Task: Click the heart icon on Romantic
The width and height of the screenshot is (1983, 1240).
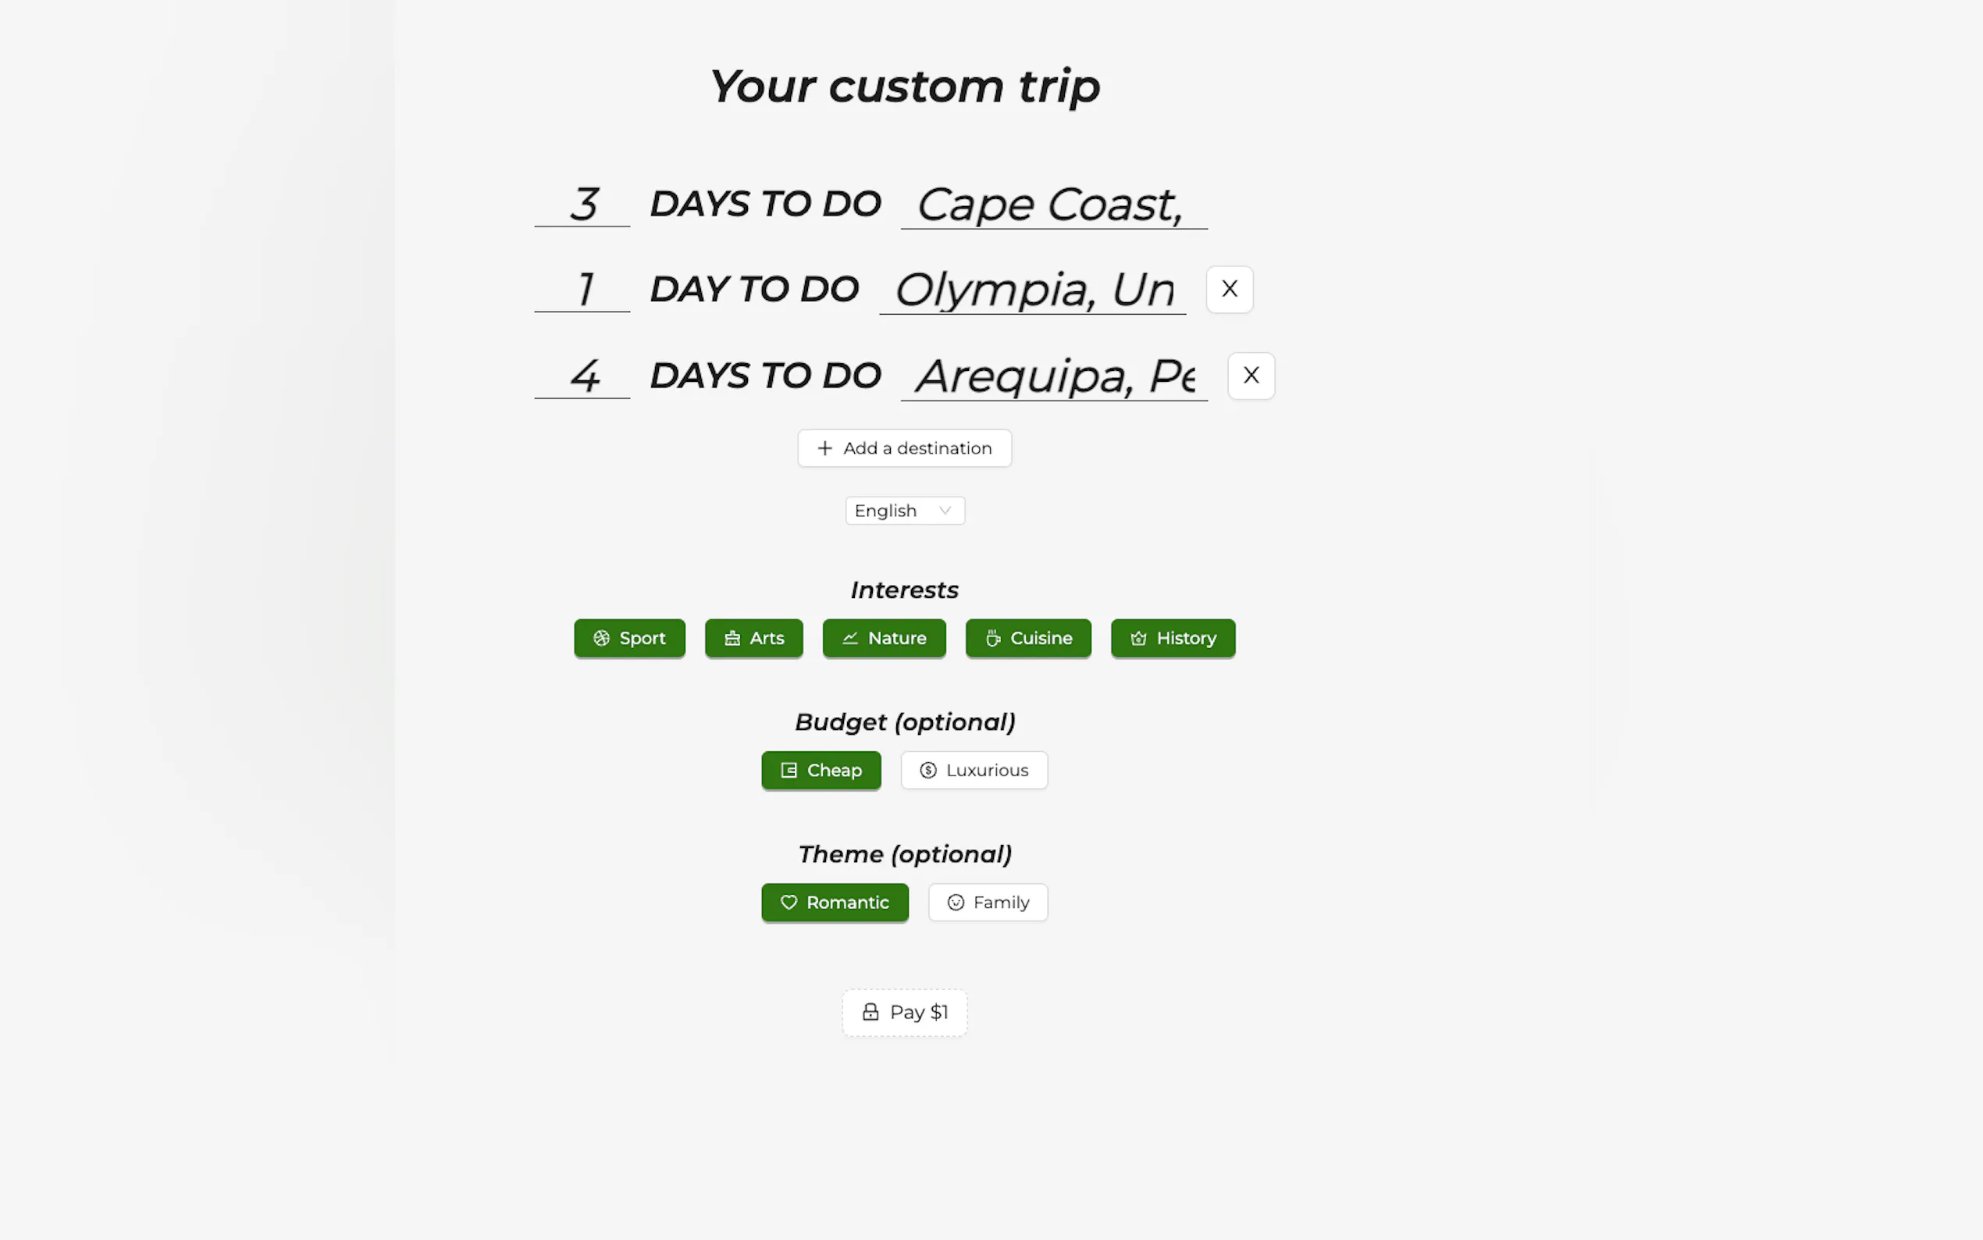Action: pos(789,902)
